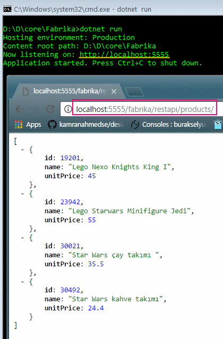Select the localhost:5555/fabrika browser tab
The image size is (223, 339).
click(x=69, y=91)
